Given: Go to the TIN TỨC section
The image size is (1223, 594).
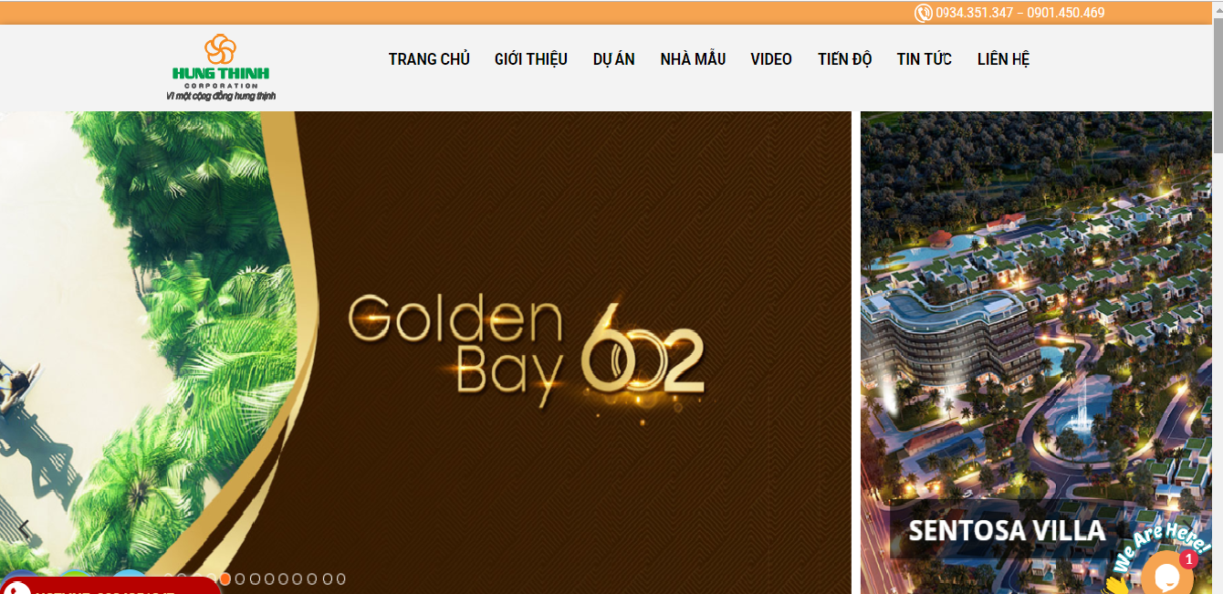Looking at the screenshot, I should [924, 59].
